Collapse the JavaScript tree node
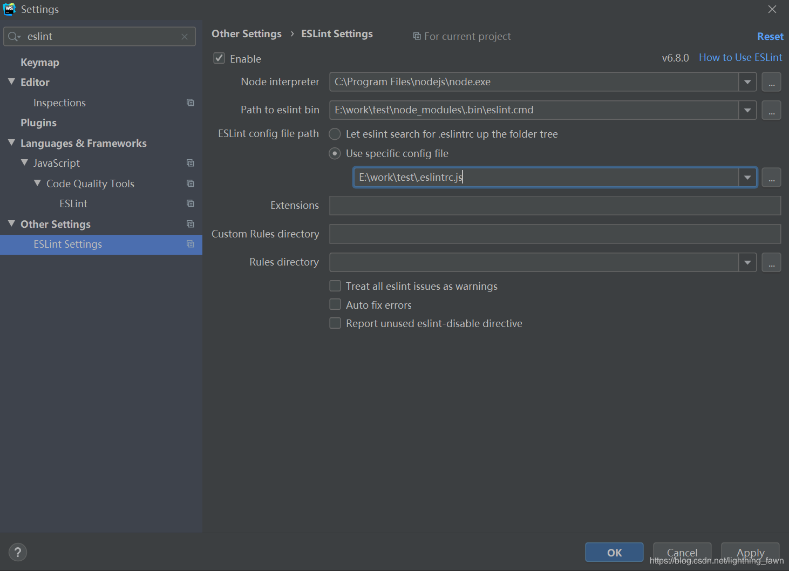Screen dimensions: 789x571 coord(24,162)
